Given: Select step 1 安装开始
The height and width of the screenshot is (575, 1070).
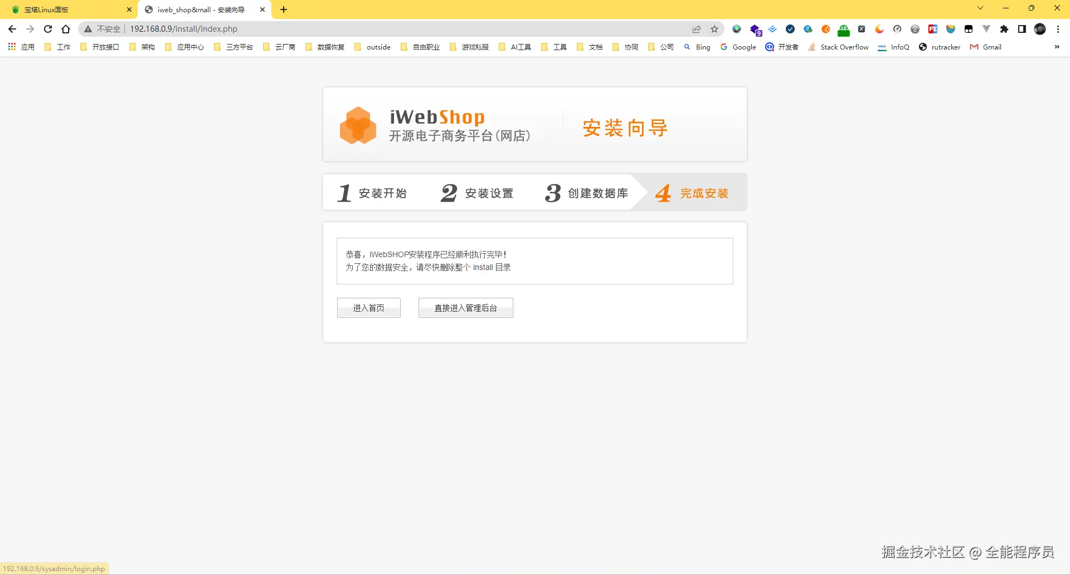Looking at the screenshot, I should coord(372,193).
